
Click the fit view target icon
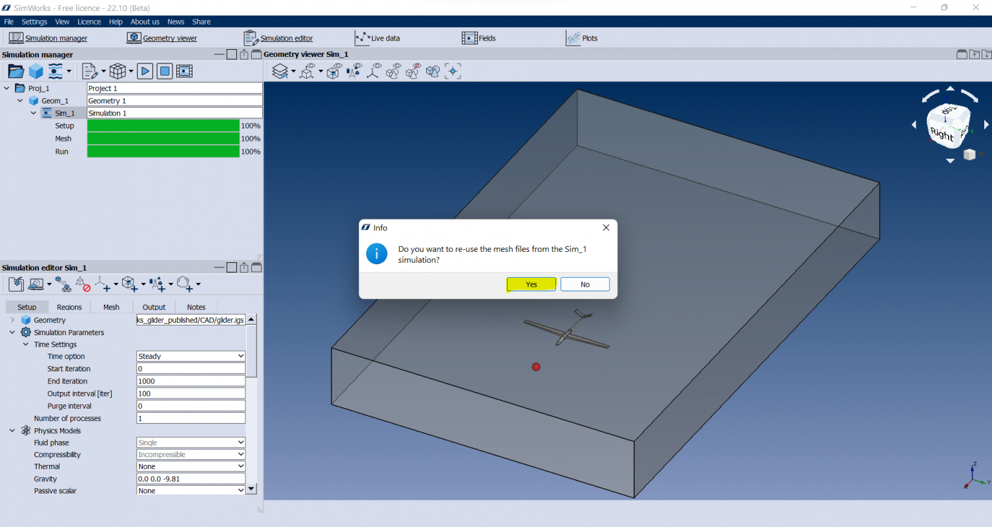453,71
